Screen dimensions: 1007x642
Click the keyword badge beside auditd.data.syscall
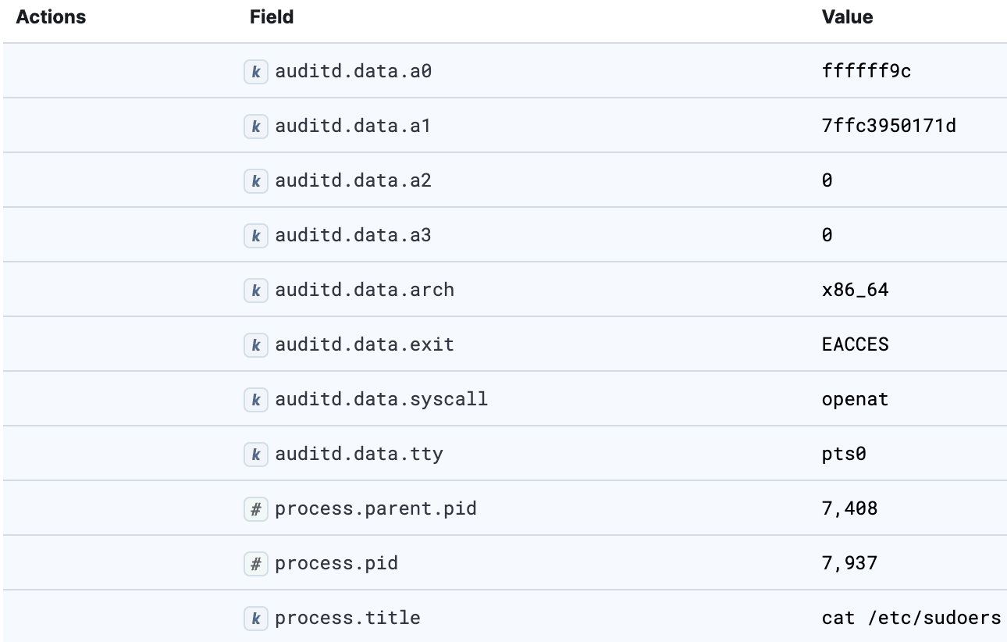[x=256, y=399]
